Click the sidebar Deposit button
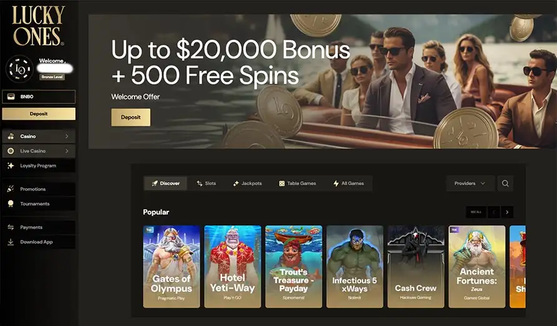 [39, 114]
